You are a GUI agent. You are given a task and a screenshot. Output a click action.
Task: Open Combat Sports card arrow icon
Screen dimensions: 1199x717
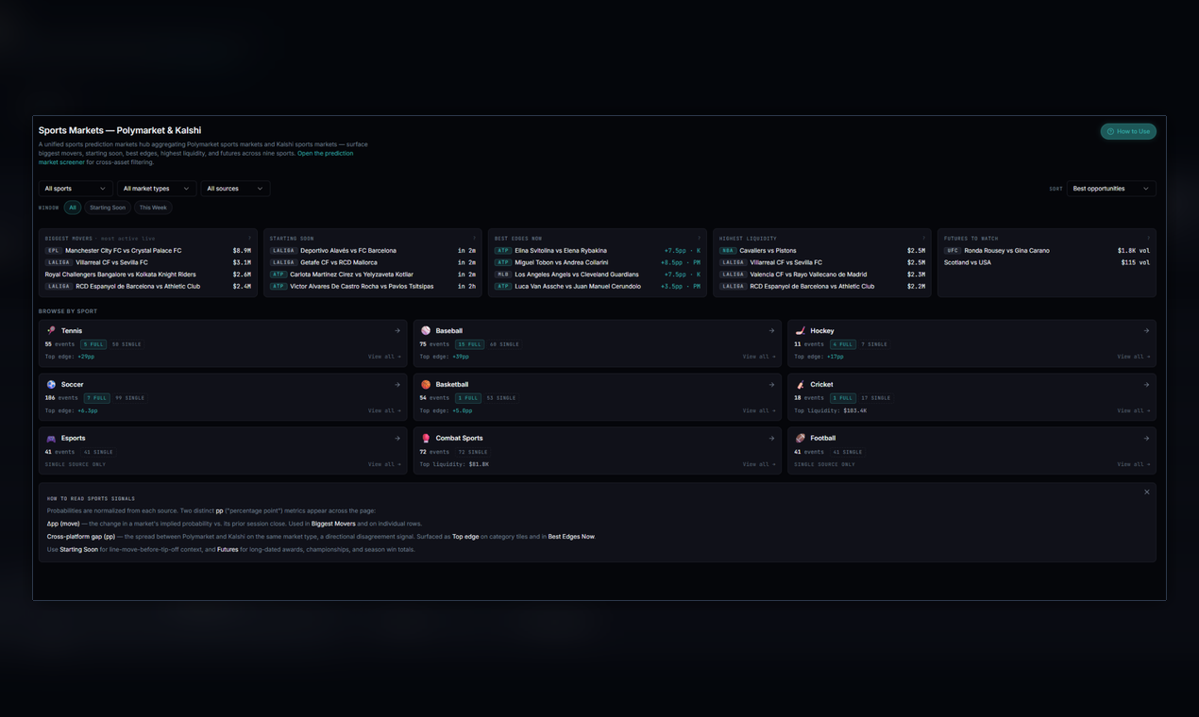(x=771, y=438)
